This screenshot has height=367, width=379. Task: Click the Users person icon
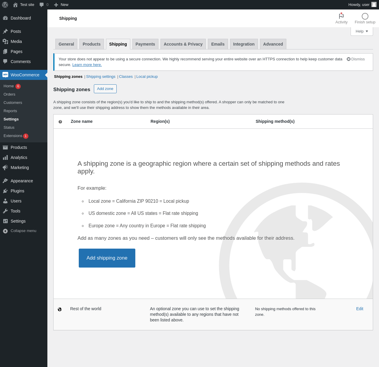coord(5,201)
